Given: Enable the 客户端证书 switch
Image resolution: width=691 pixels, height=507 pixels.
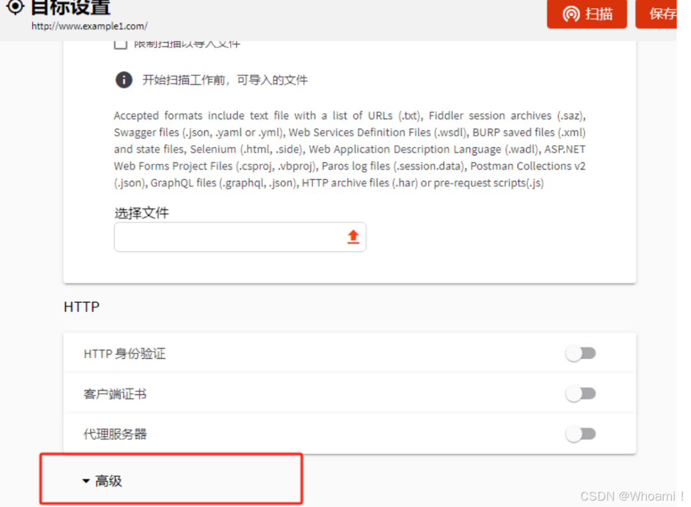Looking at the screenshot, I should 580,393.
